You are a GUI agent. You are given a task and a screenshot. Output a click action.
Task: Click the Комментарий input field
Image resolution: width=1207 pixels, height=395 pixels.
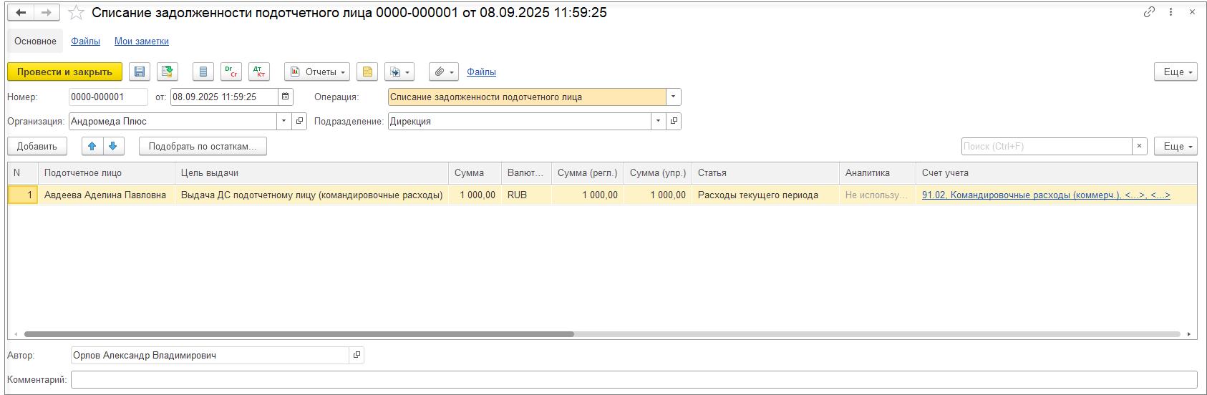click(x=634, y=379)
